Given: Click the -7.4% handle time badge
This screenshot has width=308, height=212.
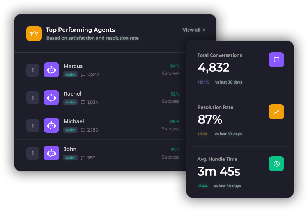Looking at the screenshot, I should (203, 186).
